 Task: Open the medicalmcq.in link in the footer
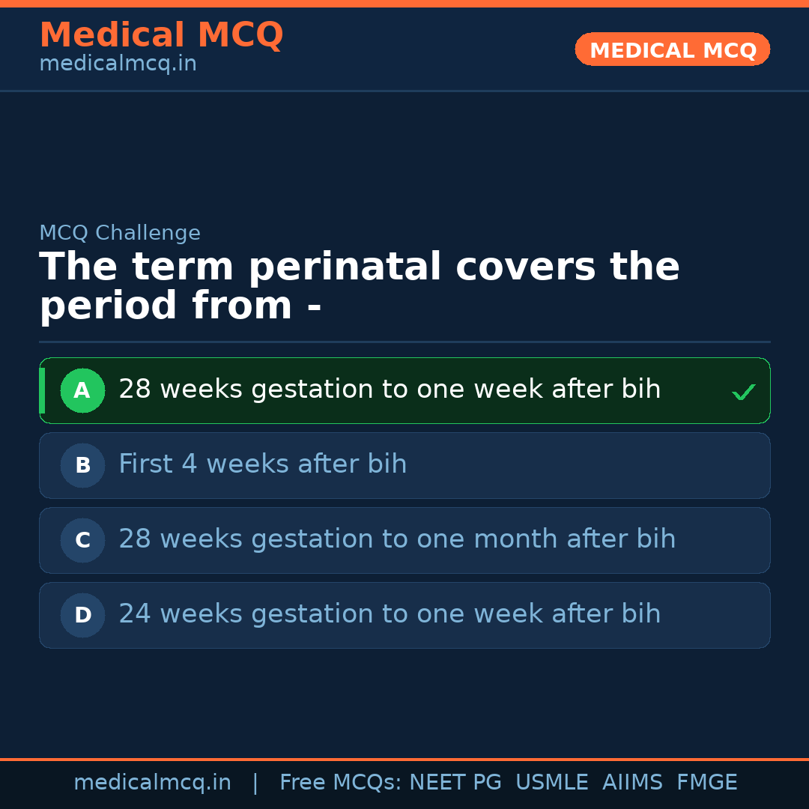(x=152, y=783)
